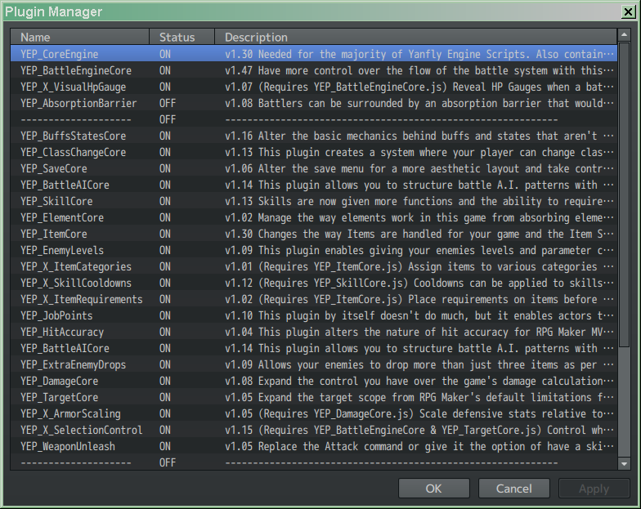Select the YEP_X_SkillCooldowns row
The height and width of the screenshot is (509, 641).
(314, 283)
